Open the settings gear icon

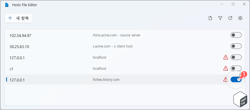point(240,18)
